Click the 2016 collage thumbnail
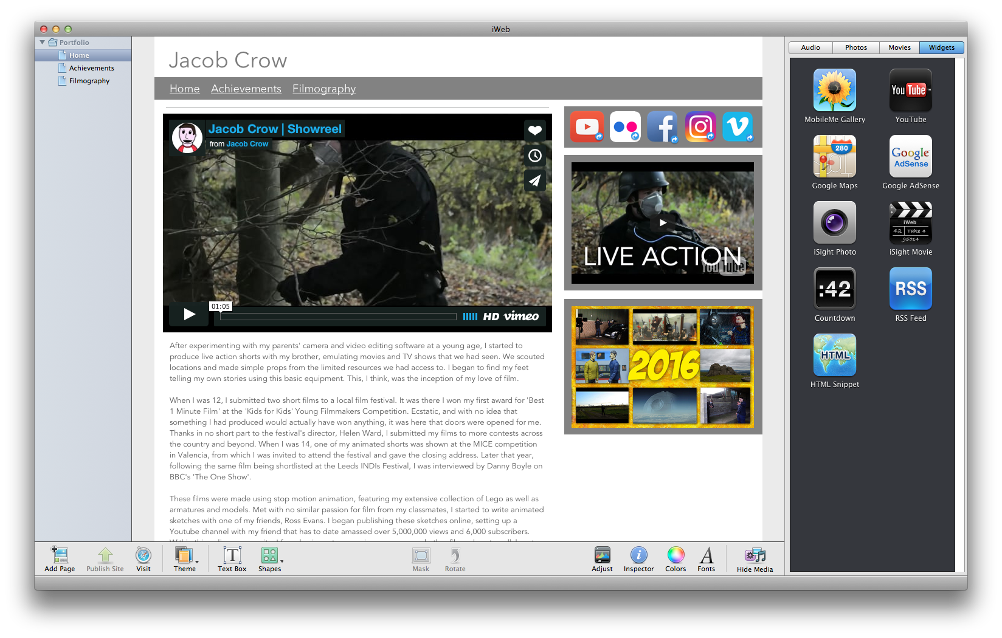The image size is (1002, 638). pyautogui.click(x=663, y=367)
